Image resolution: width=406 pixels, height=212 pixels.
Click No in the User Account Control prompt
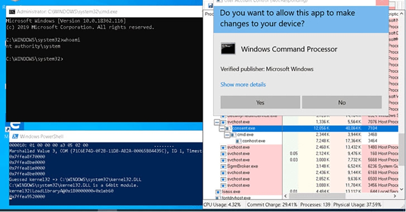[x=342, y=102]
